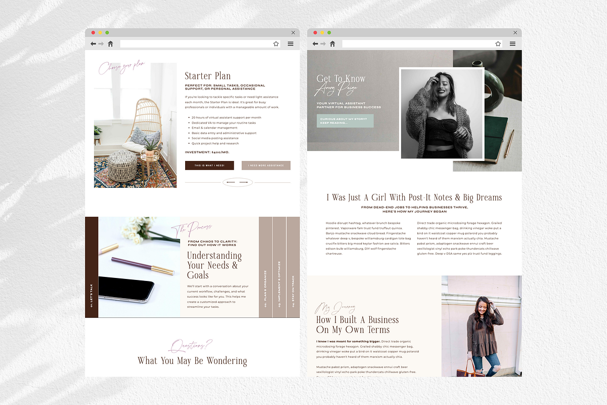Select the '02. Plan & Organize' process tab
The height and width of the screenshot is (405, 607).
pyautogui.click(x=266, y=267)
